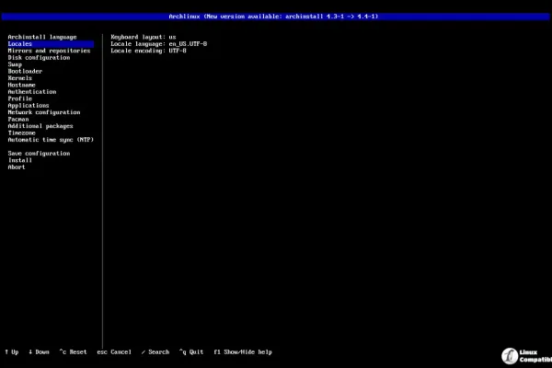Select Archinstall language menu entry
The image size is (552, 368).
point(42,37)
